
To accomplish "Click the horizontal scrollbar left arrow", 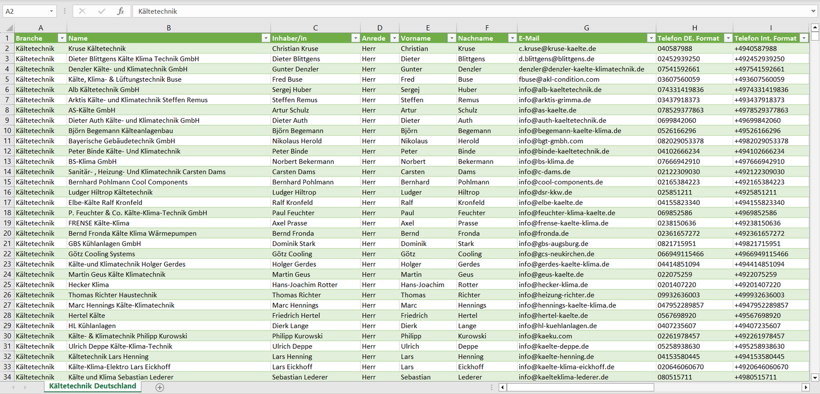I will coord(502,387).
